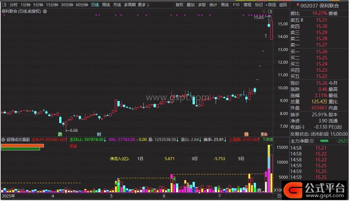This screenshot has width=350, height=201.
Task: Click the 2025年 time axis label
Action: (8, 196)
